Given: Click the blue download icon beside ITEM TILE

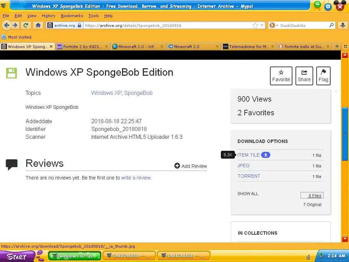Looking at the screenshot, I should [x=265, y=155].
